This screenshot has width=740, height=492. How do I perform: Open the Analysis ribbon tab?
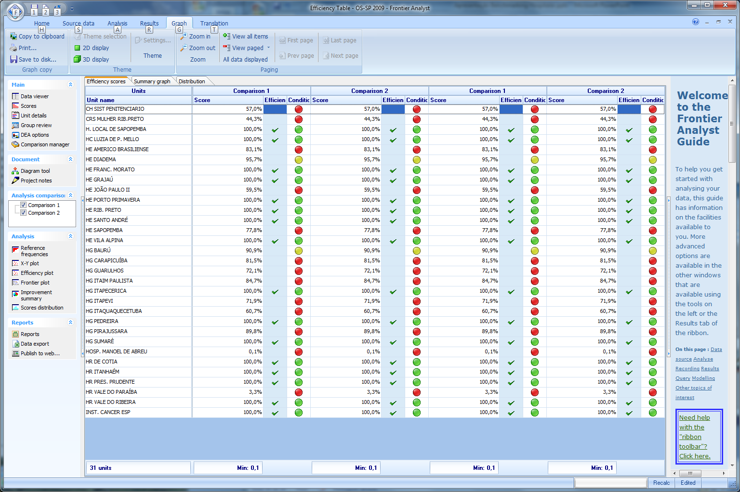[x=118, y=23]
